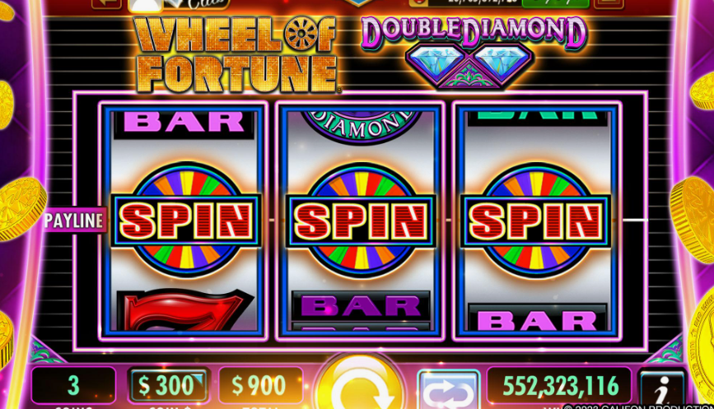Click the PAYLINE label tag
Viewport: 714px width, 409px height.
(x=75, y=221)
